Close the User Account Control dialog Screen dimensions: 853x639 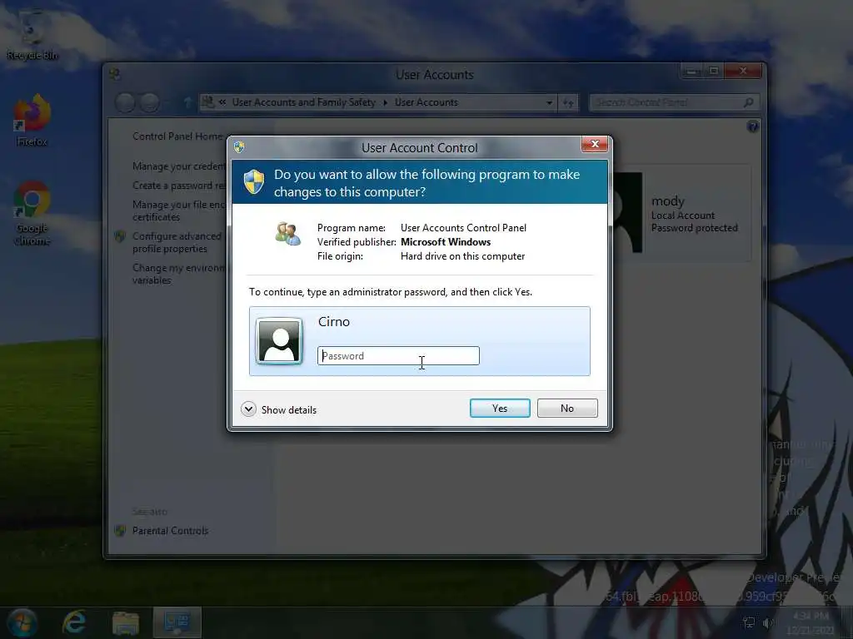click(595, 144)
